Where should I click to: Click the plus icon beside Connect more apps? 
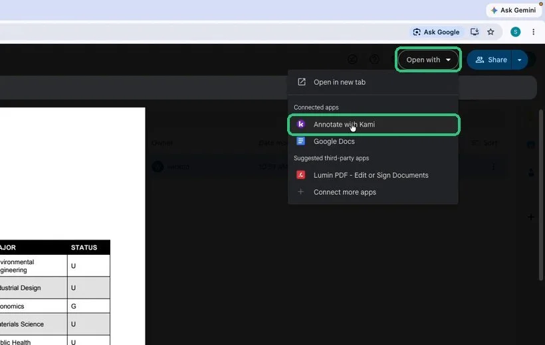click(300, 192)
